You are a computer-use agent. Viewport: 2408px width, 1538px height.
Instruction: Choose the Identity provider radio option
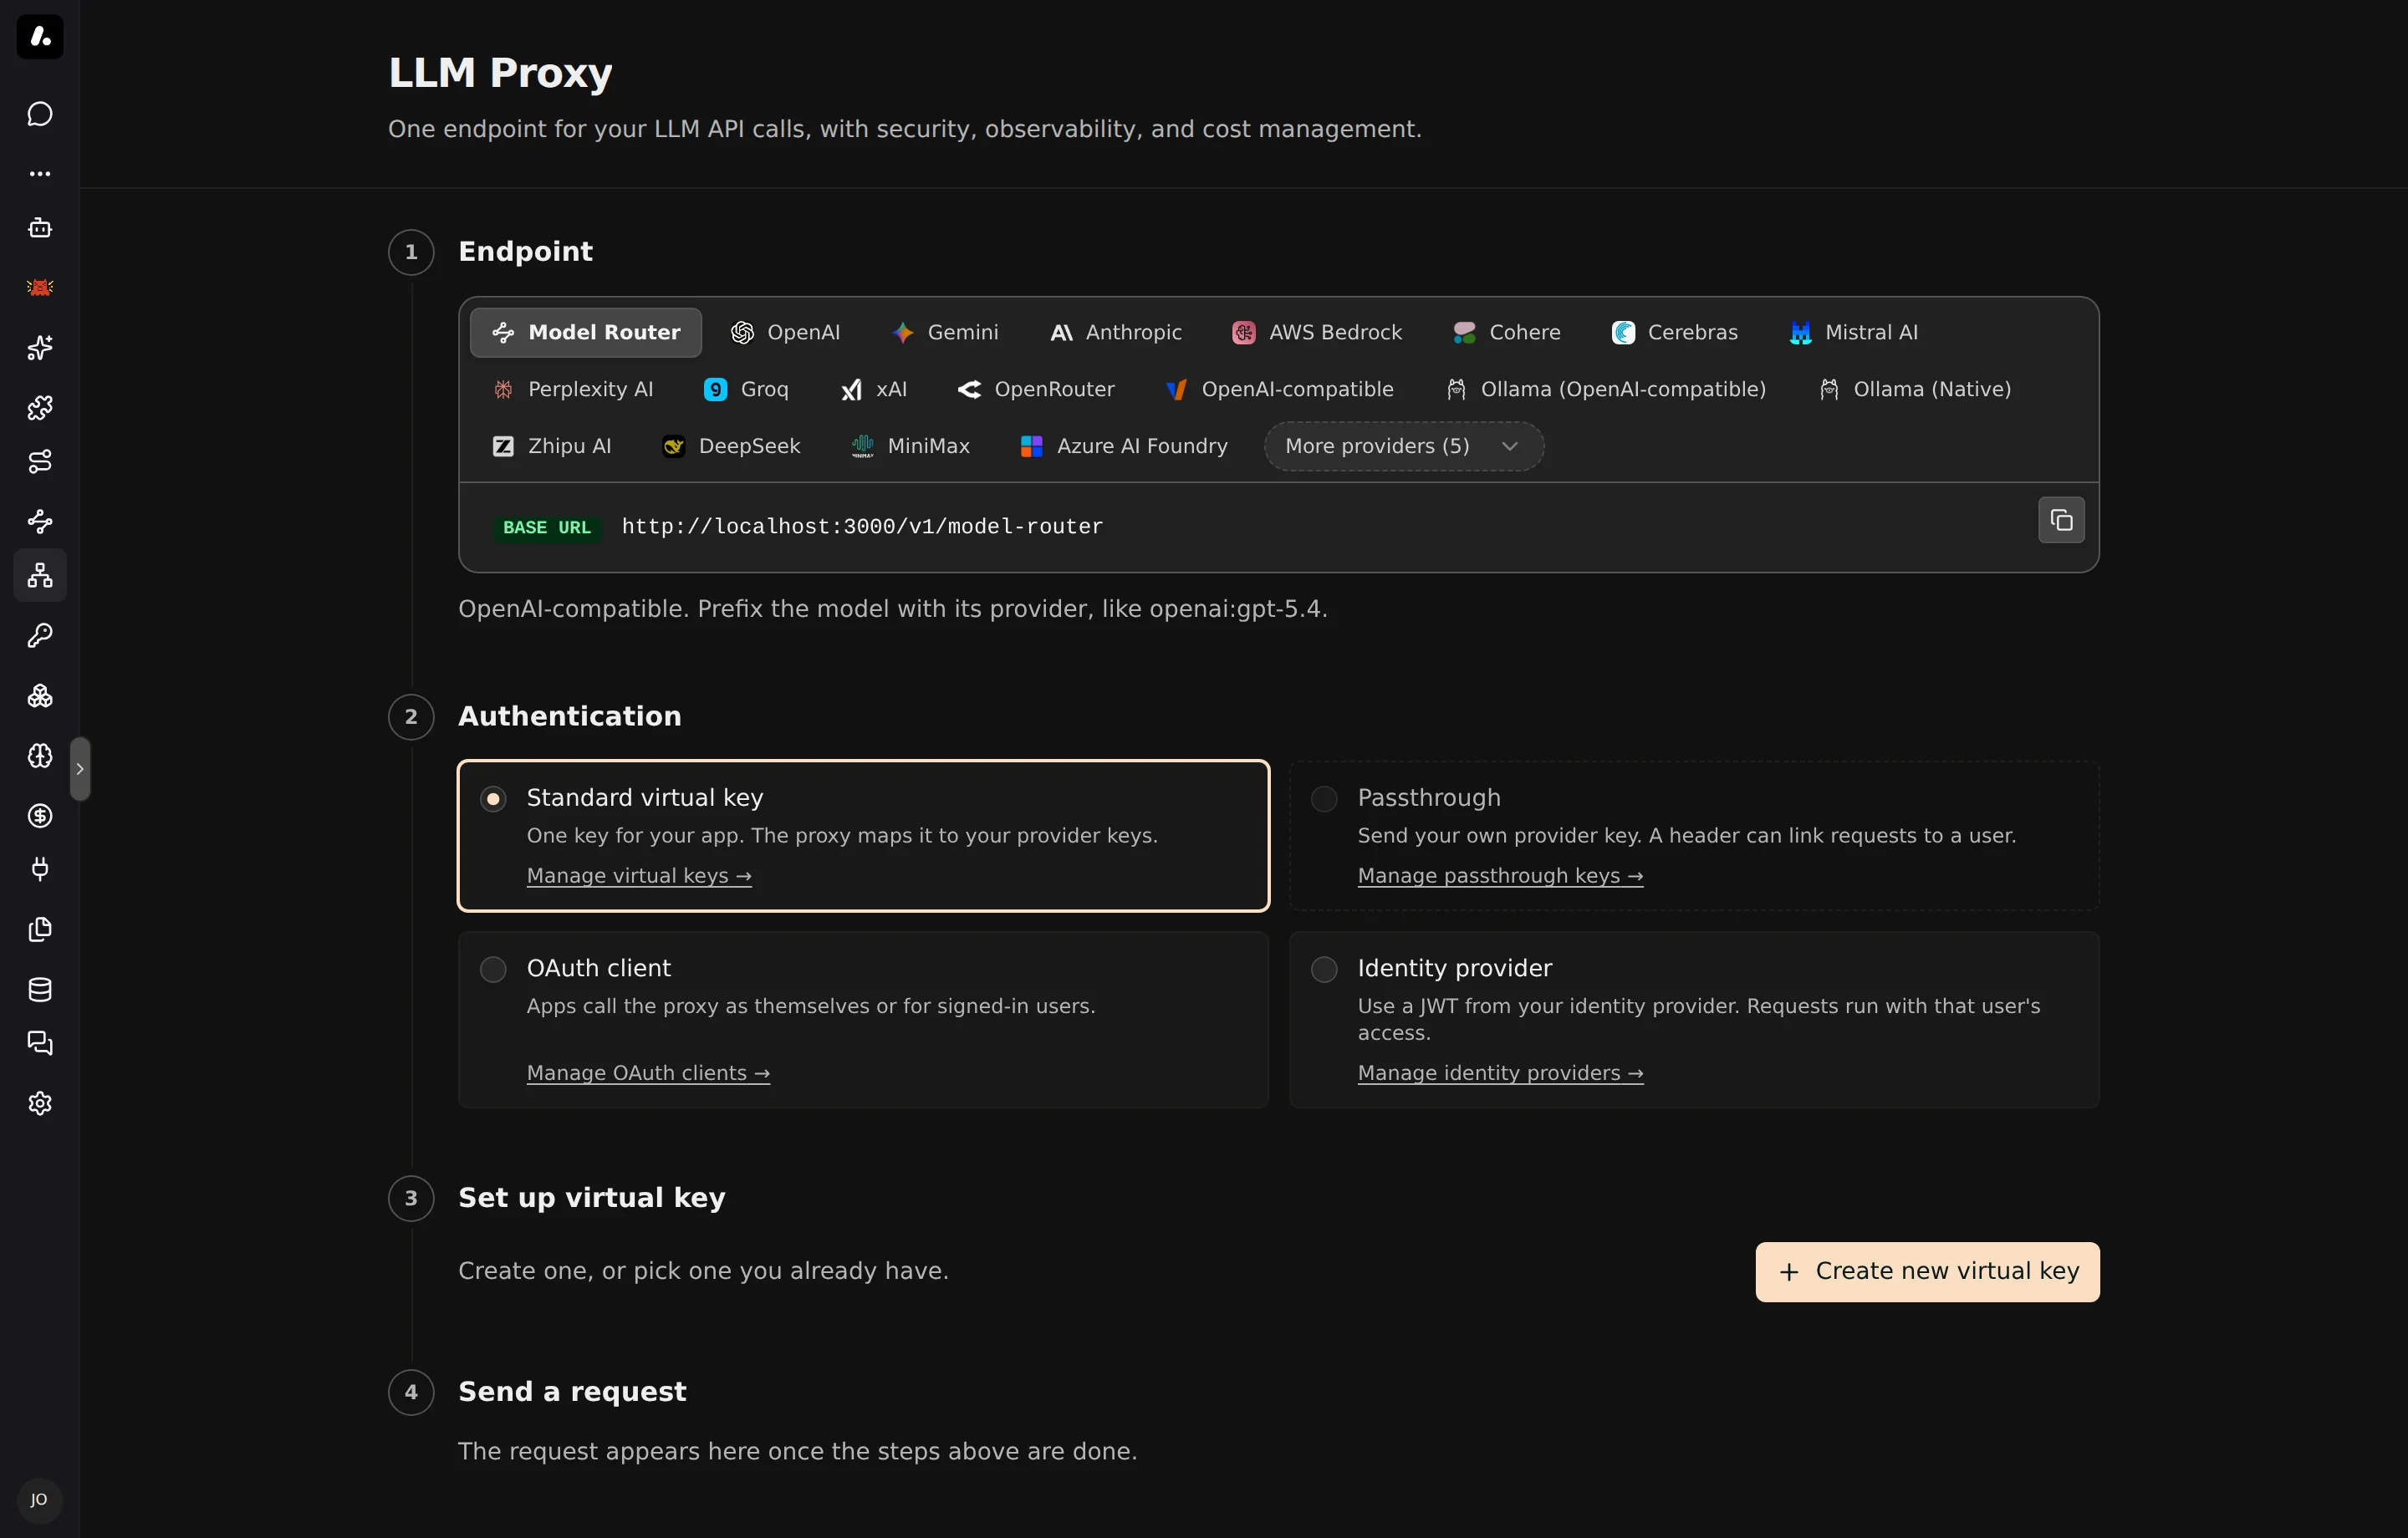click(1324, 969)
